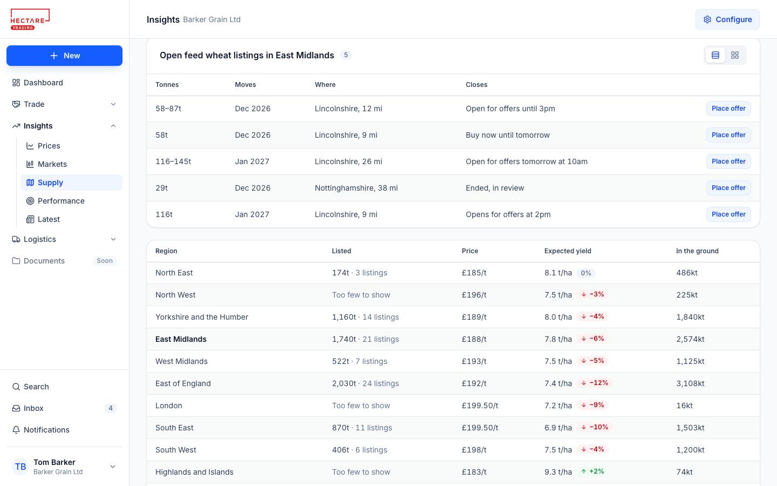777x486 pixels.
Task: Open the Inbox with 4 messages
Action: (64, 408)
